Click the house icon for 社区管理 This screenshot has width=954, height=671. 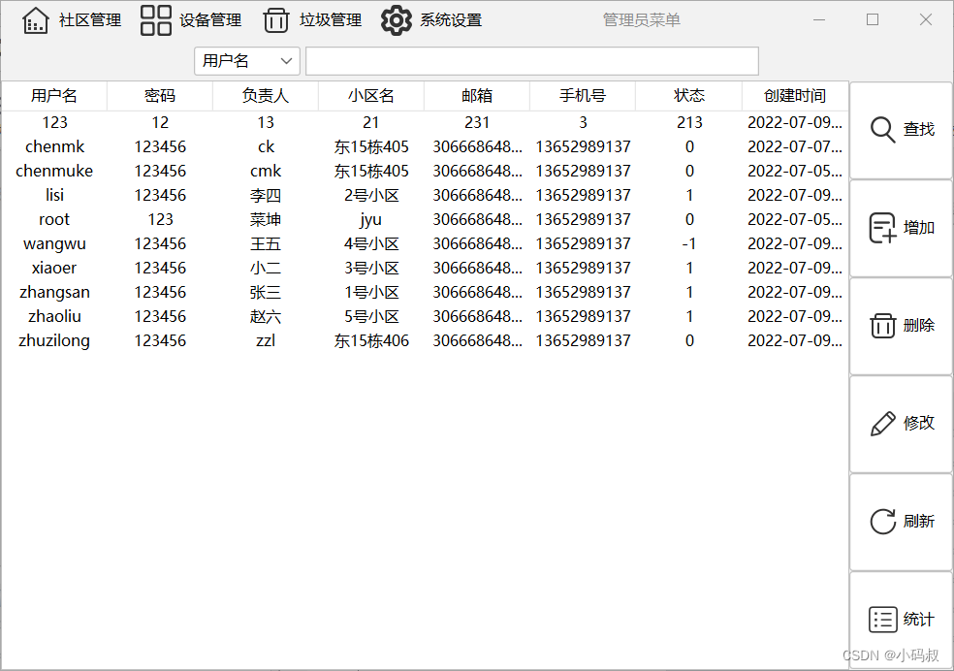pyautogui.click(x=35, y=20)
